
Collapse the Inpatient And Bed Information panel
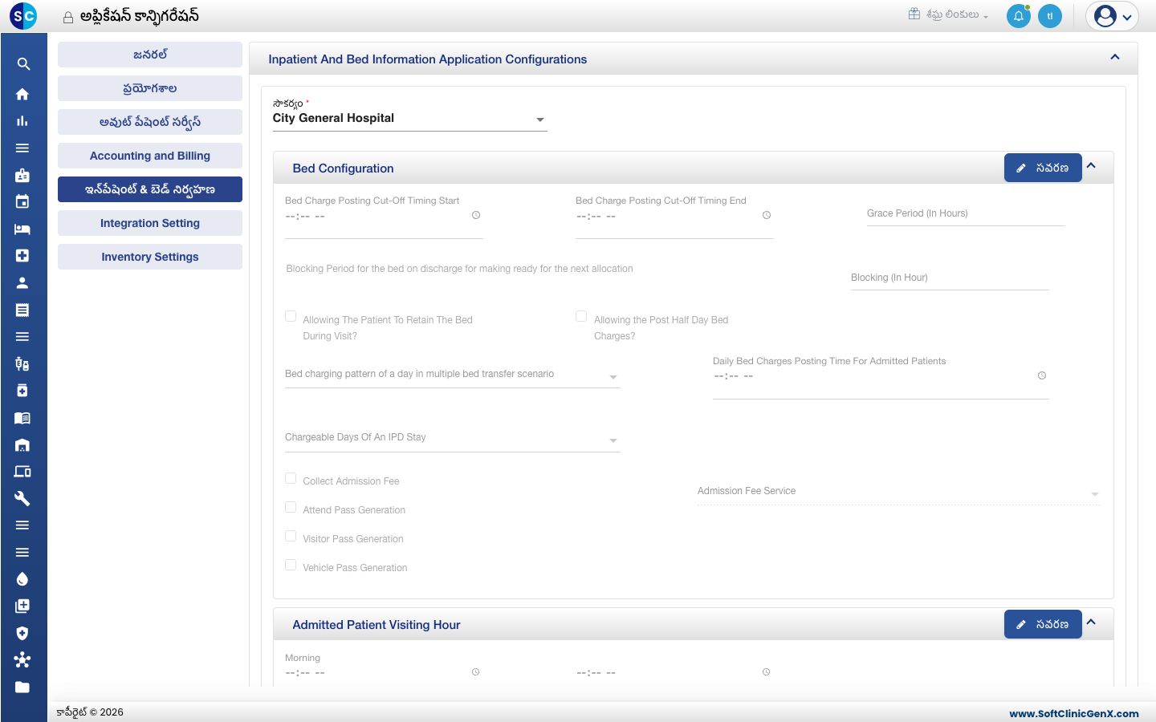pos(1115,57)
